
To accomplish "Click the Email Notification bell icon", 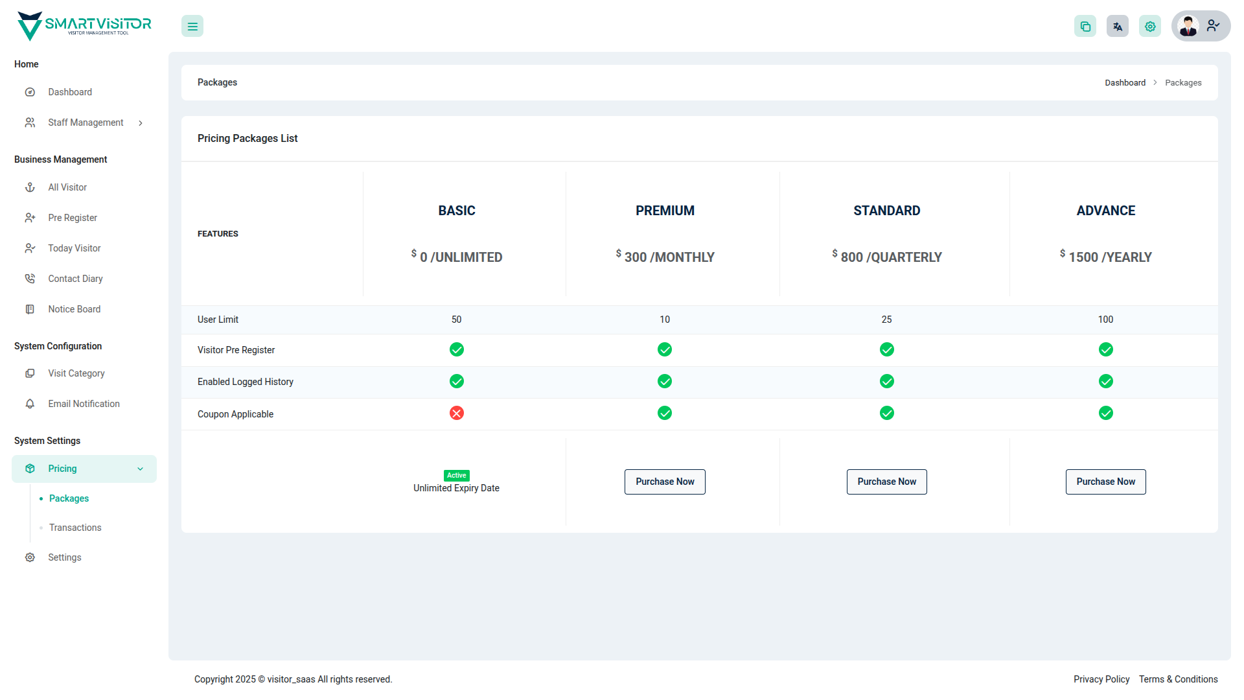I will (30, 404).
